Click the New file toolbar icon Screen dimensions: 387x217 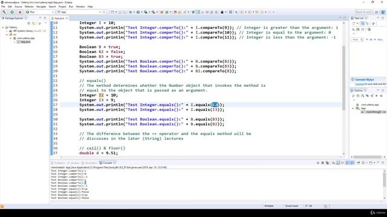112,12
